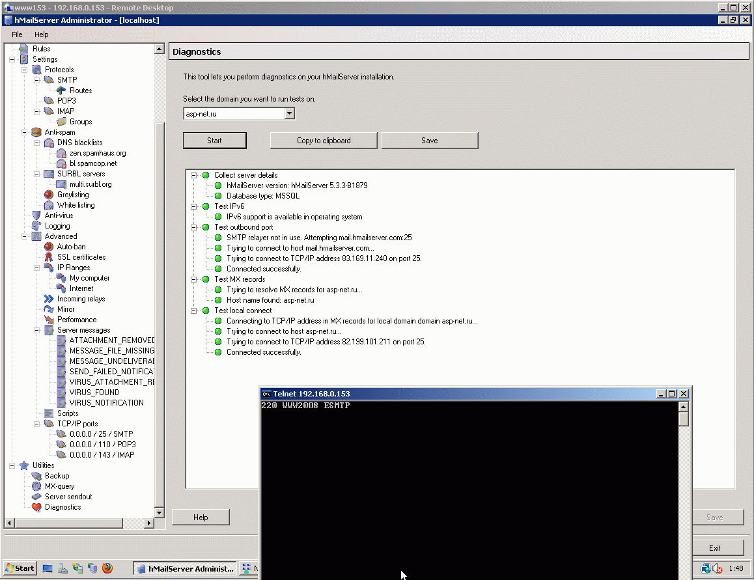The height and width of the screenshot is (580, 754).
Task: Collapse the DNS blacklists node
Action: 36,143
